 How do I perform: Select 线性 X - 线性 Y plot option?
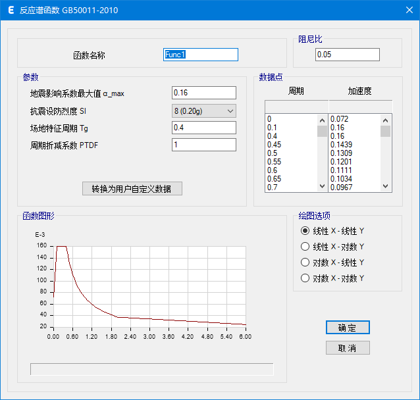(x=305, y=231)
